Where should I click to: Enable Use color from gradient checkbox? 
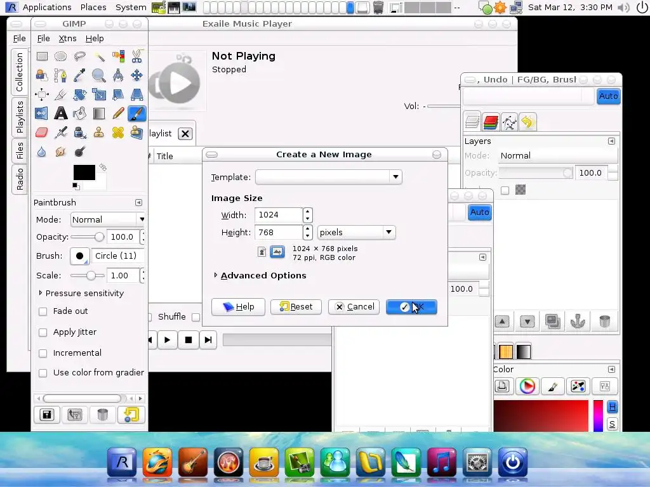click(43, 373)
